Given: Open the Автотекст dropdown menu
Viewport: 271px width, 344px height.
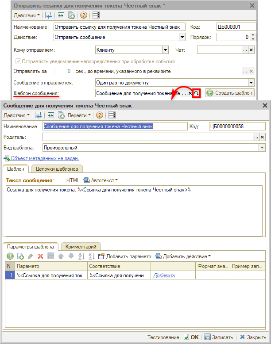Looking at the screenshot, I should (x=101, y=180).
